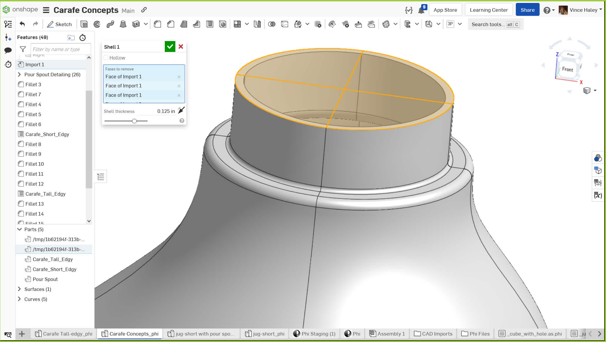Expand the Curves section
Viewport: 606px width, 342px height.
pos(19,299)
